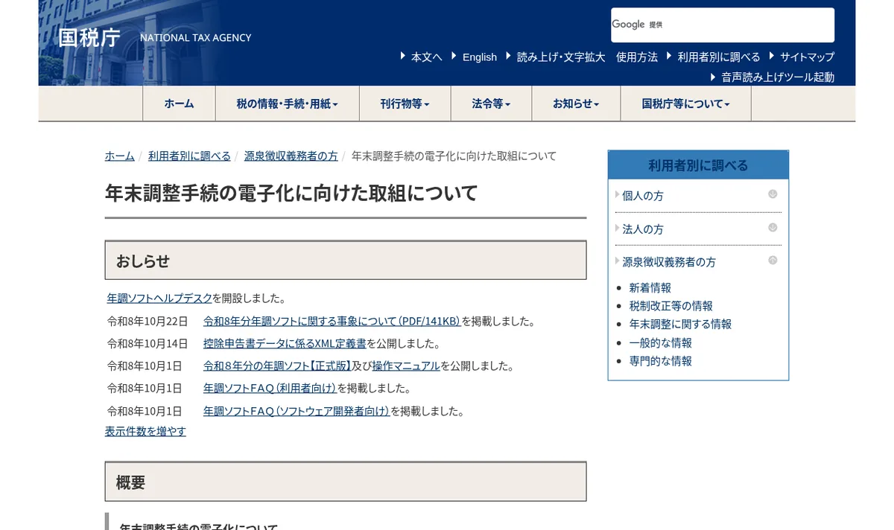Screen dimensions: 894x530
Task: Open 操作マニュアル link
Action: (x=406, y=366)
